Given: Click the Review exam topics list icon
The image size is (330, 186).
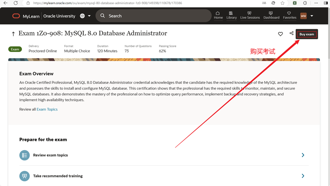Looking at the screenshot, I should [x=24, y=155].
